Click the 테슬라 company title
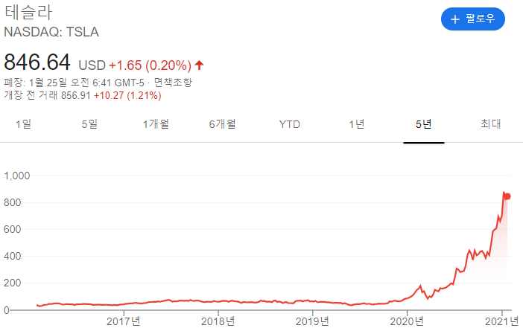This screenshot has width=523, height=331. pos(28,13)
